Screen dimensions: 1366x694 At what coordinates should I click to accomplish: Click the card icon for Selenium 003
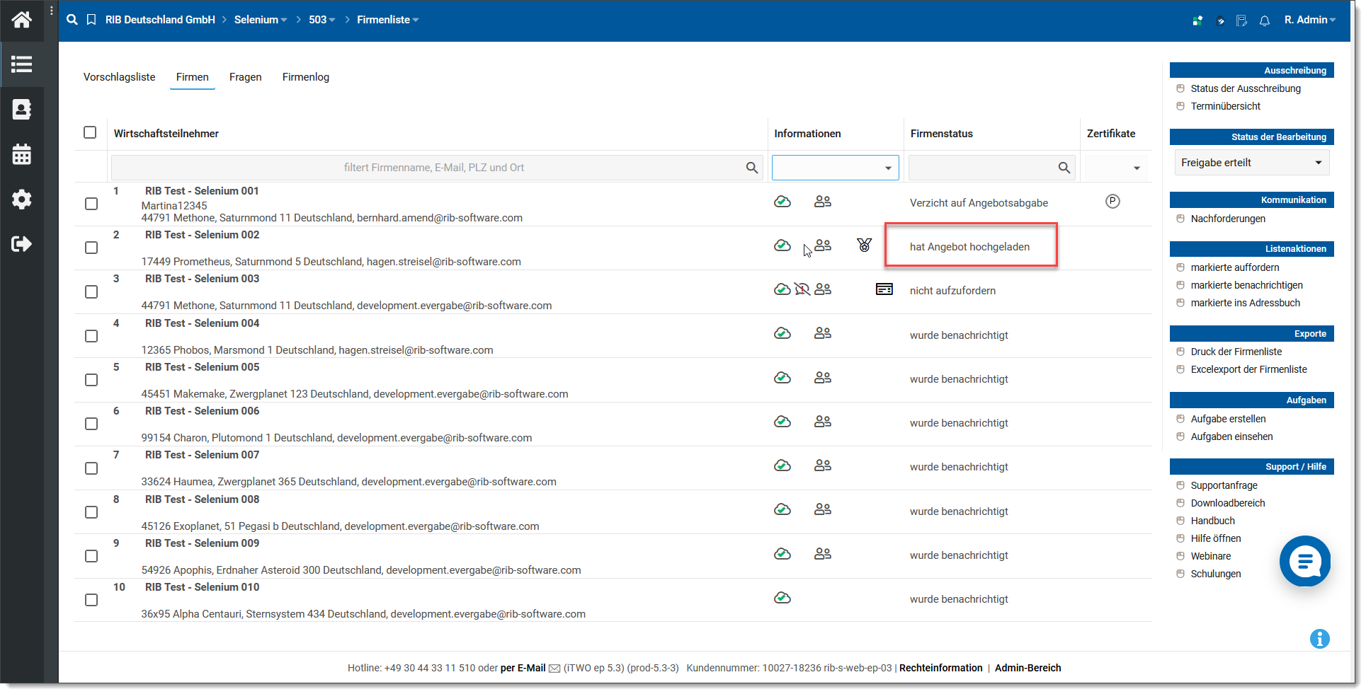coord(884,289)
